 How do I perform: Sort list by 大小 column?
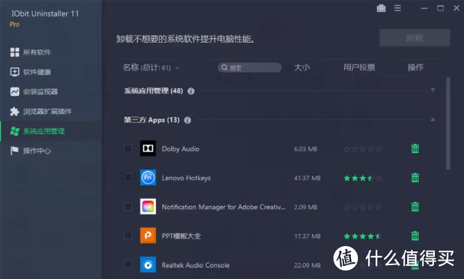coord(302,67)
